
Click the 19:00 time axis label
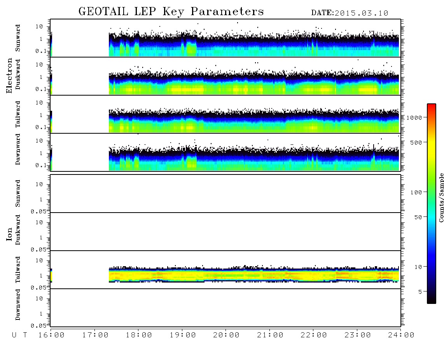coord(183,335)
